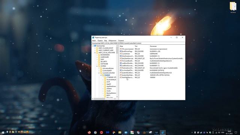240x135 pixels.
Task: Click the CurrentUser string value icon
Action: coord(121,54)
